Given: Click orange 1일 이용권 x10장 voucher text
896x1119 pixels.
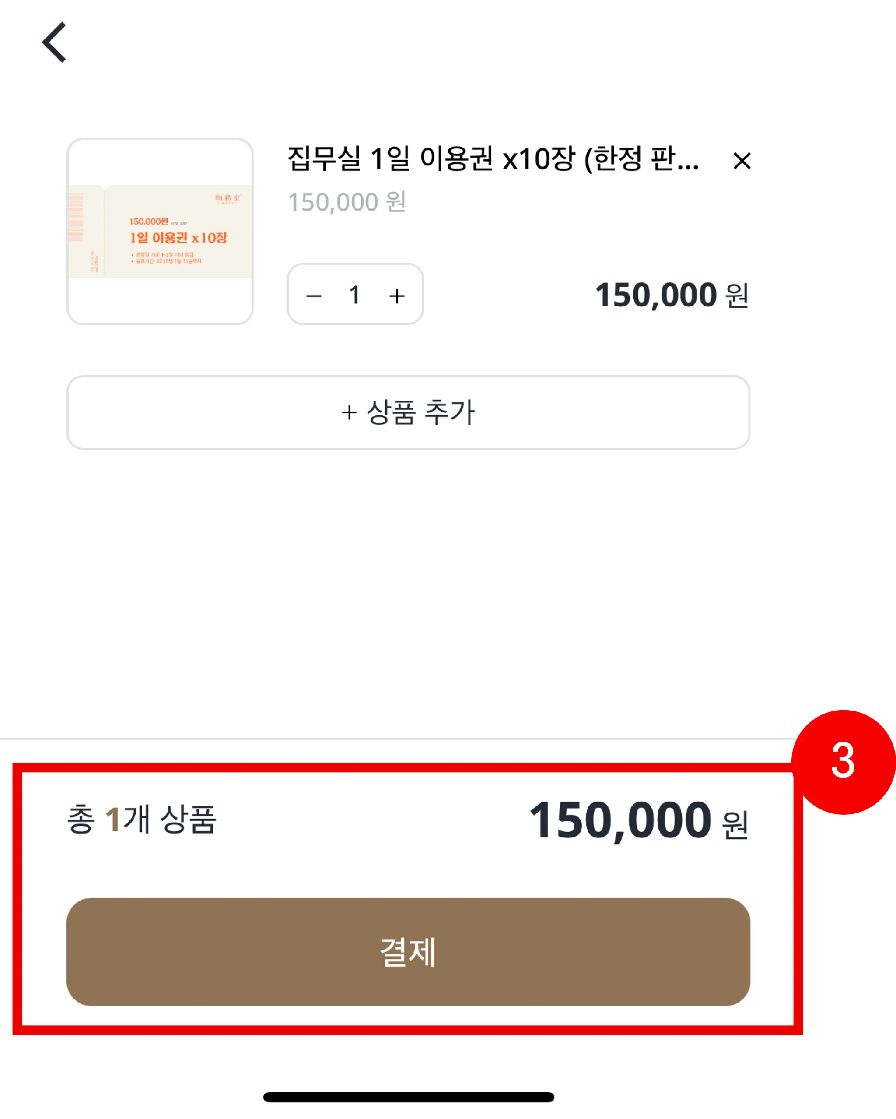Looking at the screenshot, I should [178, 238].
